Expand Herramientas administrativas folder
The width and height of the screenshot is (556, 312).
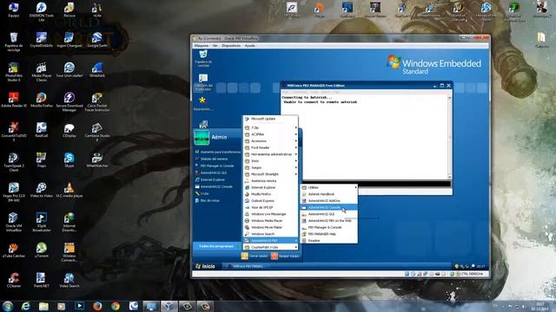(270, 154)
